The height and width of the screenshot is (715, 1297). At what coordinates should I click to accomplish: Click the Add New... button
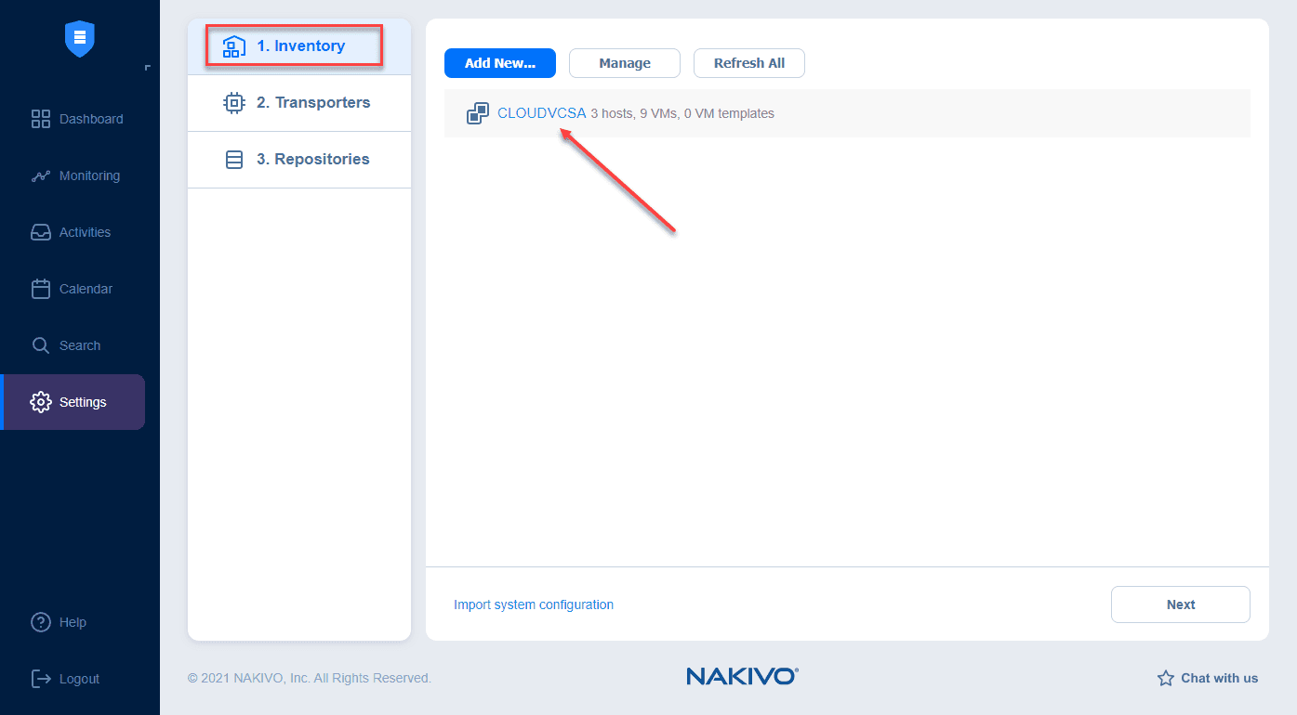click(500, 63)
